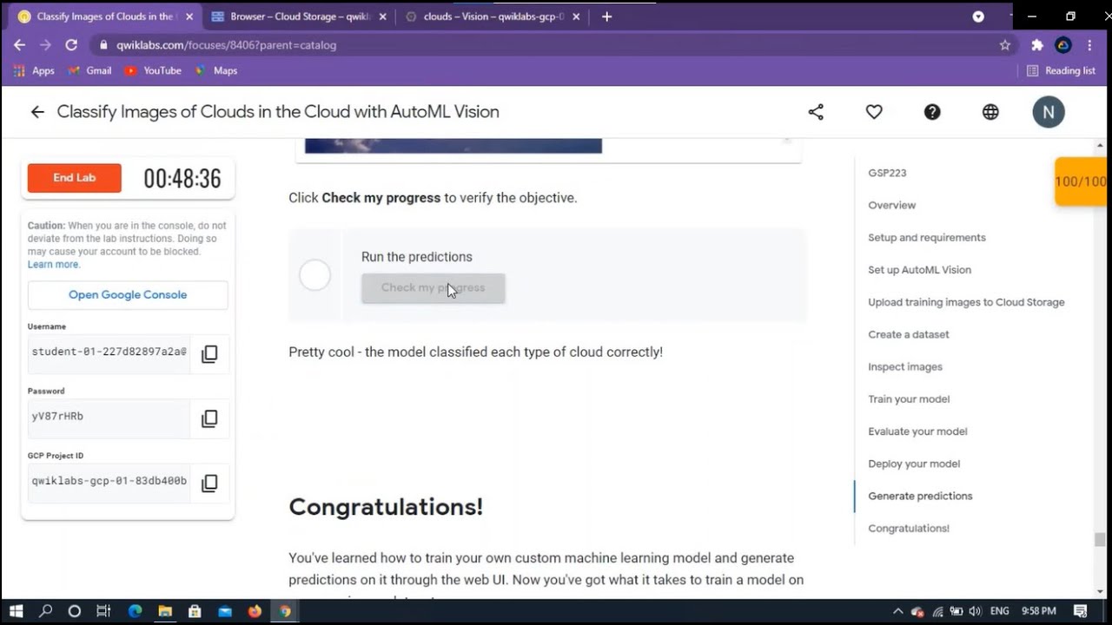
Task: Open the Windows Start menu
Action: pos(16,611)
